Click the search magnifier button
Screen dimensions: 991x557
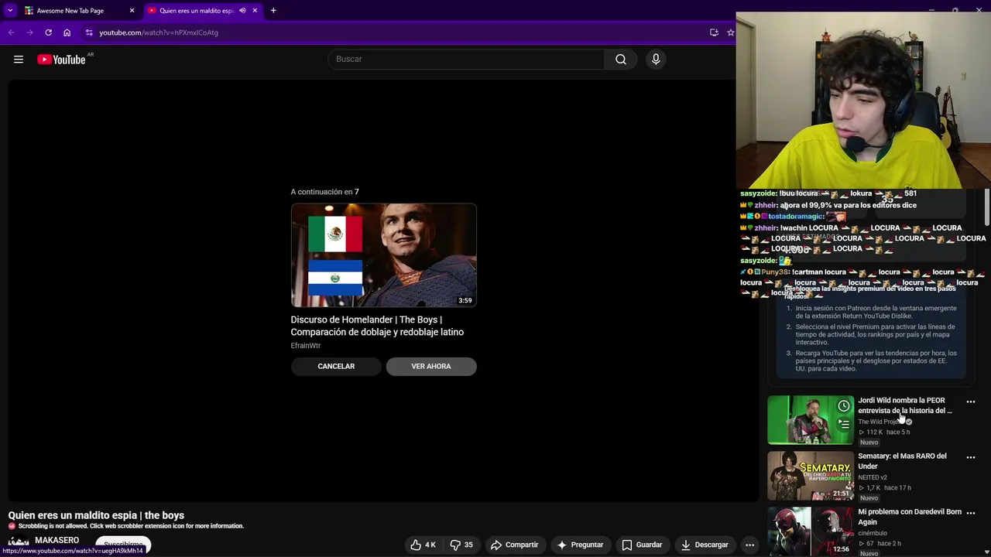(x=621, y=60)
